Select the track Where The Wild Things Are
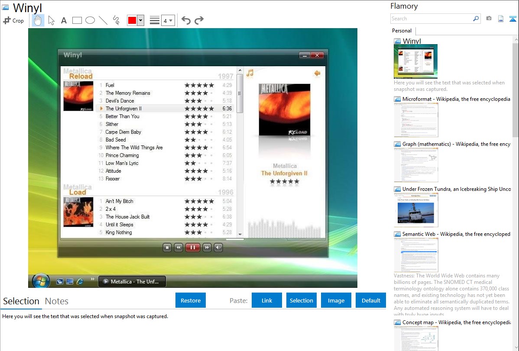The height and width of the screenshot is (351, 519). pos(134,148)
